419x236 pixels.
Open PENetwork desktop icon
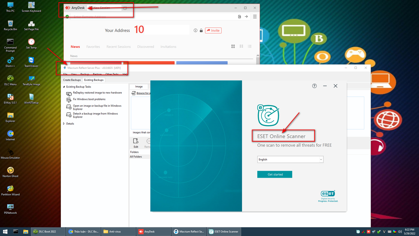pos(10,209)
